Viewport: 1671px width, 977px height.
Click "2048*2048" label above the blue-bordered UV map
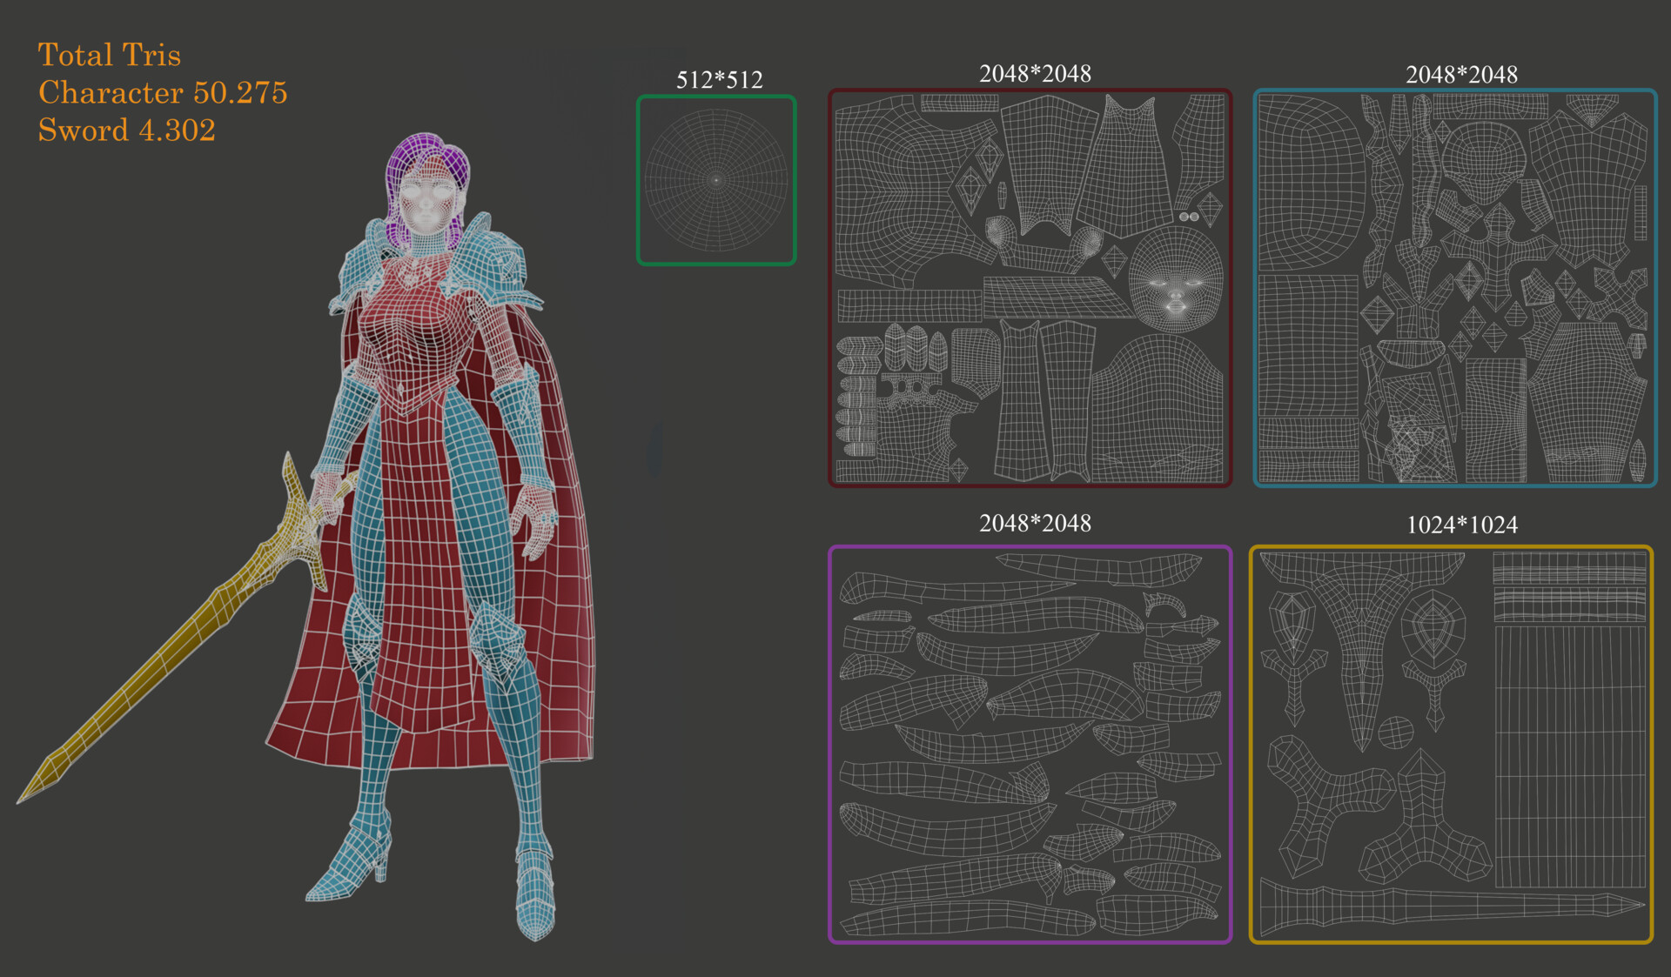[1461, 75]
